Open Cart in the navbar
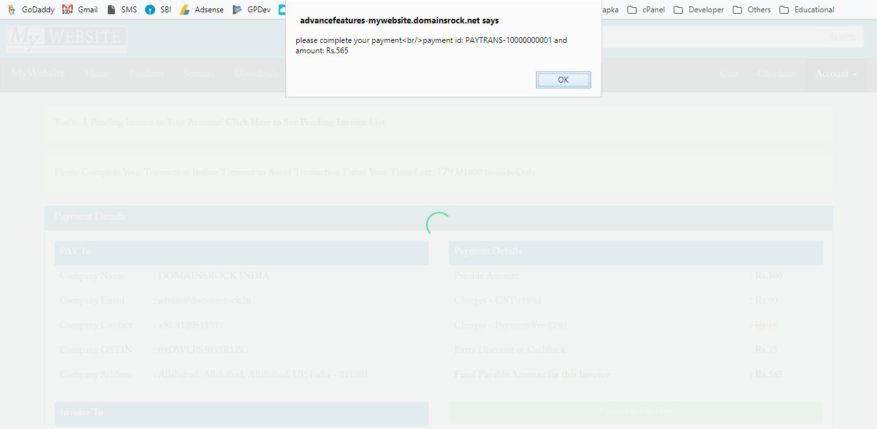Image resolution: width=877 pixels, height=429 pixels. click(728, 73)
